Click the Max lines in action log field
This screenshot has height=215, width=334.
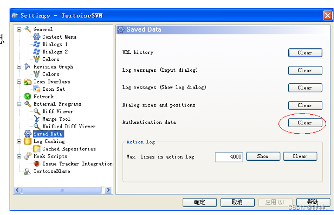[229, 157]
